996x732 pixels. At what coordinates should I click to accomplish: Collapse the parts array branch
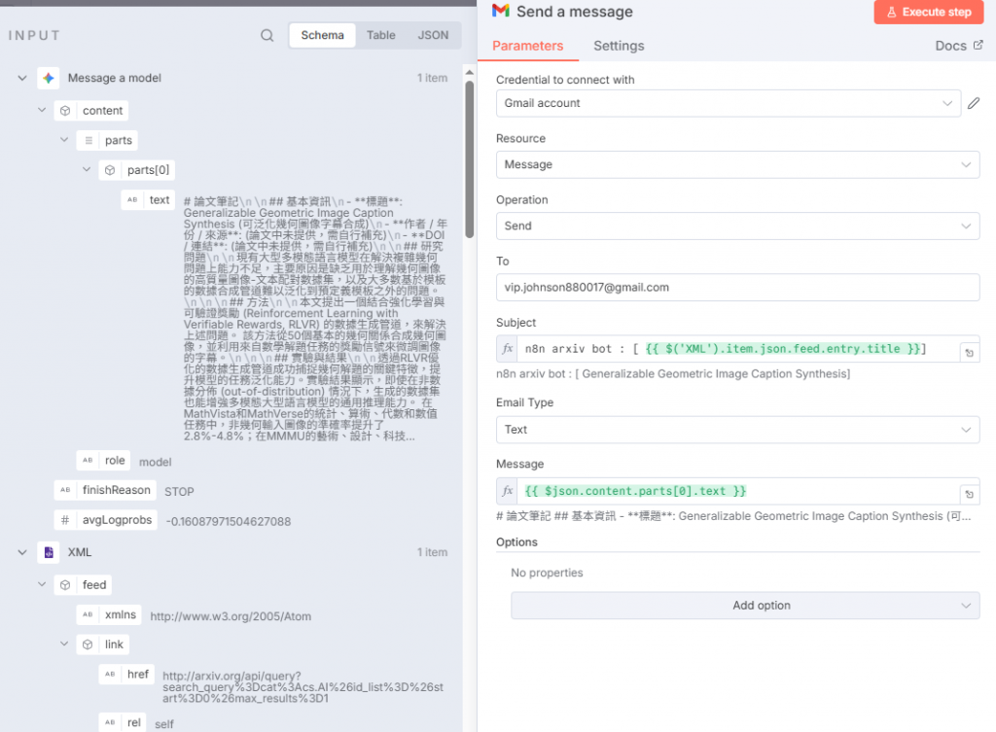click(64, 140)
